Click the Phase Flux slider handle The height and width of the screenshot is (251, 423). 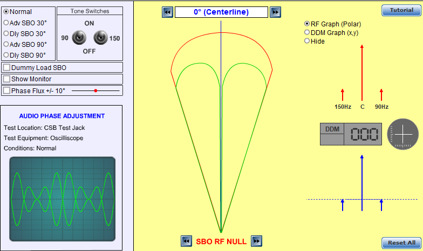pos(95,90)
